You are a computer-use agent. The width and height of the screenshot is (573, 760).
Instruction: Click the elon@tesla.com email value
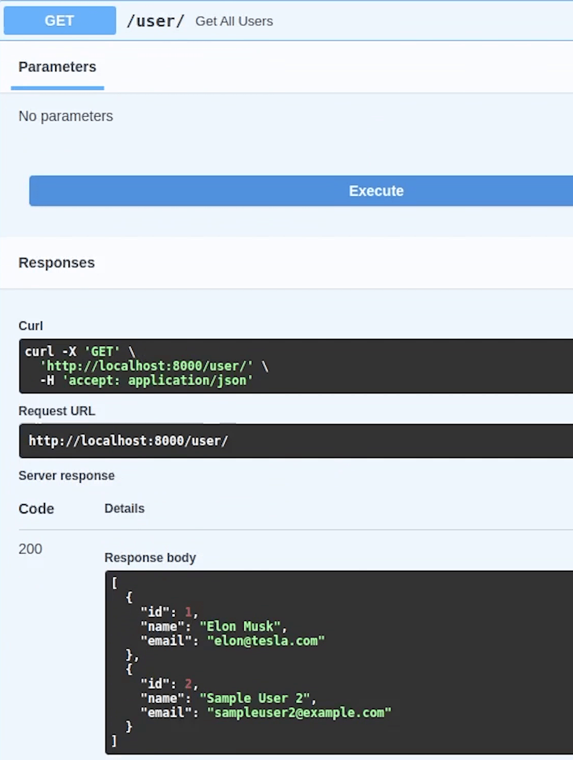tap(266, 641)
